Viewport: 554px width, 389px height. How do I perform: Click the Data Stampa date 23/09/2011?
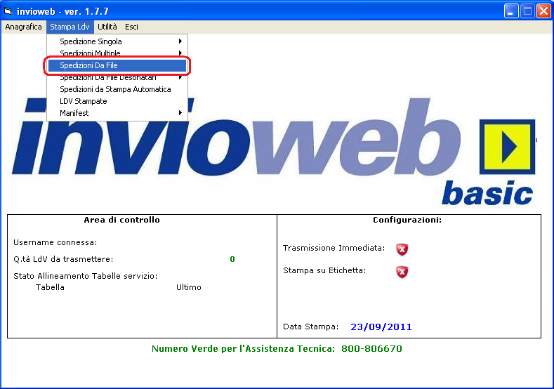coord(381,327)
